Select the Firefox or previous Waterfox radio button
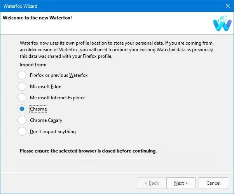Viewport: 234px width, 194px height. (x=22, y=75)
